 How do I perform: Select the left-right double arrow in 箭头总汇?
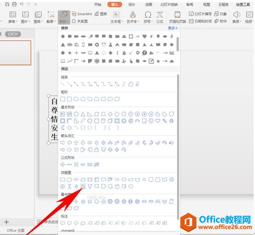[90, 143]
